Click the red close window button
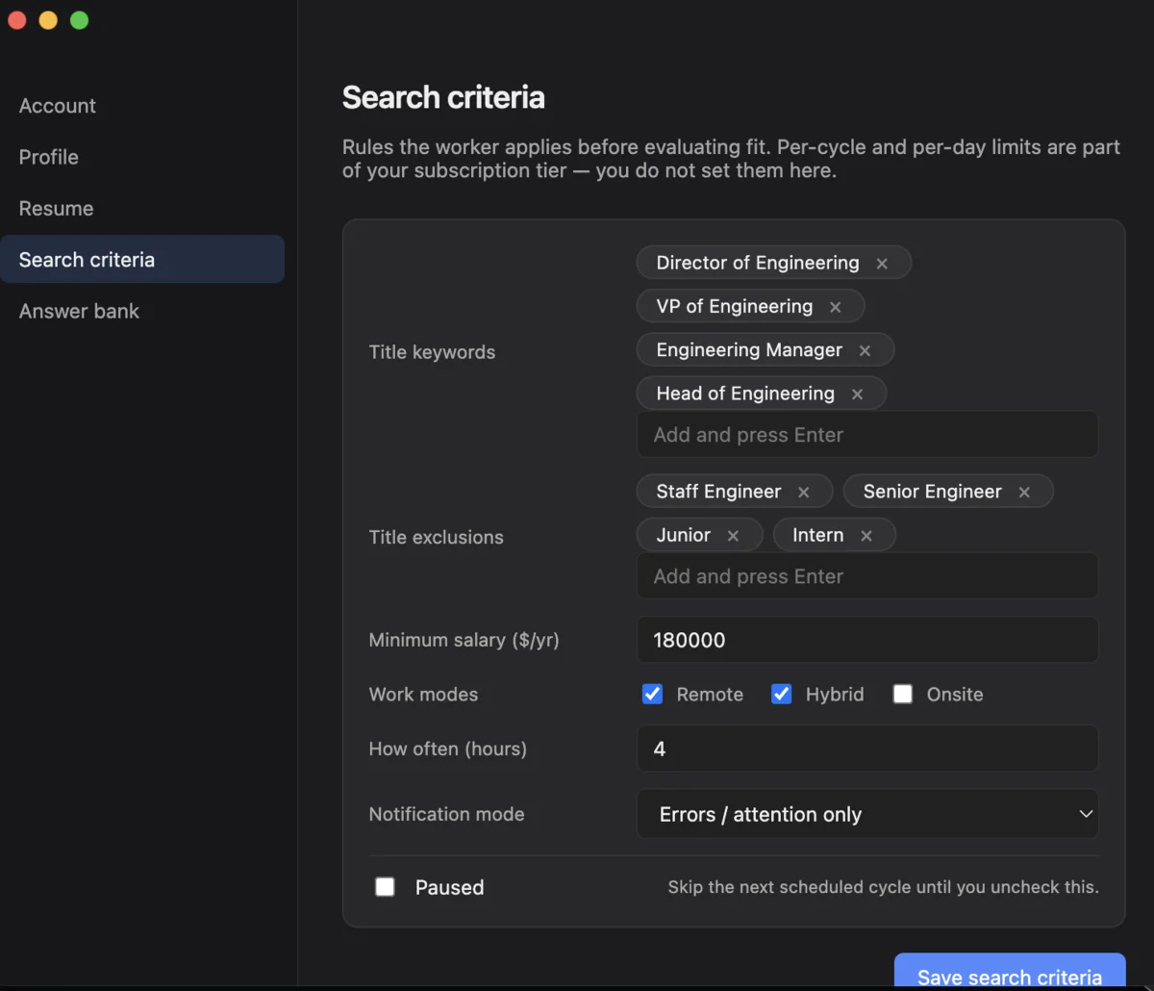This screenshot has height=991, width=1154. coord(16,20)
